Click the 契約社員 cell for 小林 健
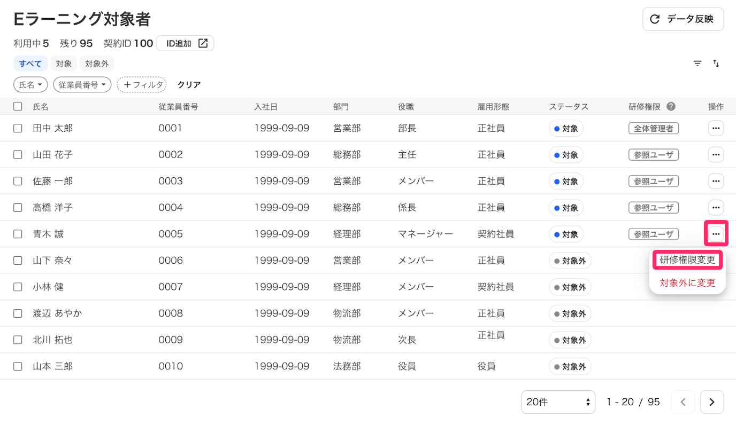The height and width of the screenshot is (425, 736). (x=496, y=287)
